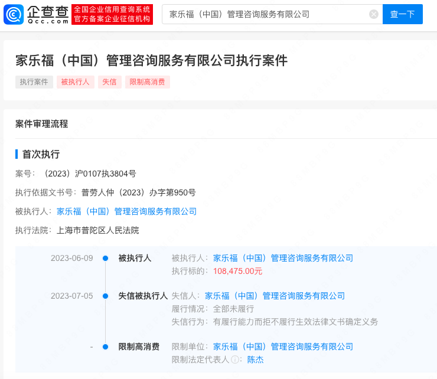Click the date 2023-06-09
This screenshot has height=379, width=437.
click(x=71, y=259)
